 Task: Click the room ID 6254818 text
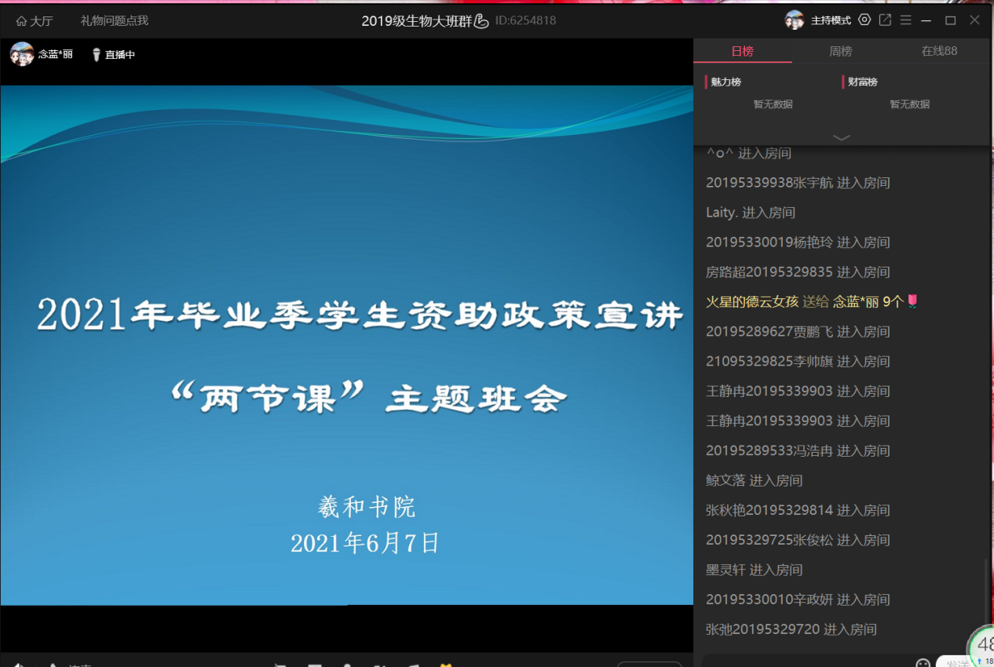point(525,21)
